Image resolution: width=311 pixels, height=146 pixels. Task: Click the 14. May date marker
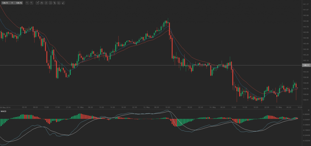pyautogui.click(x=213, y=107)
